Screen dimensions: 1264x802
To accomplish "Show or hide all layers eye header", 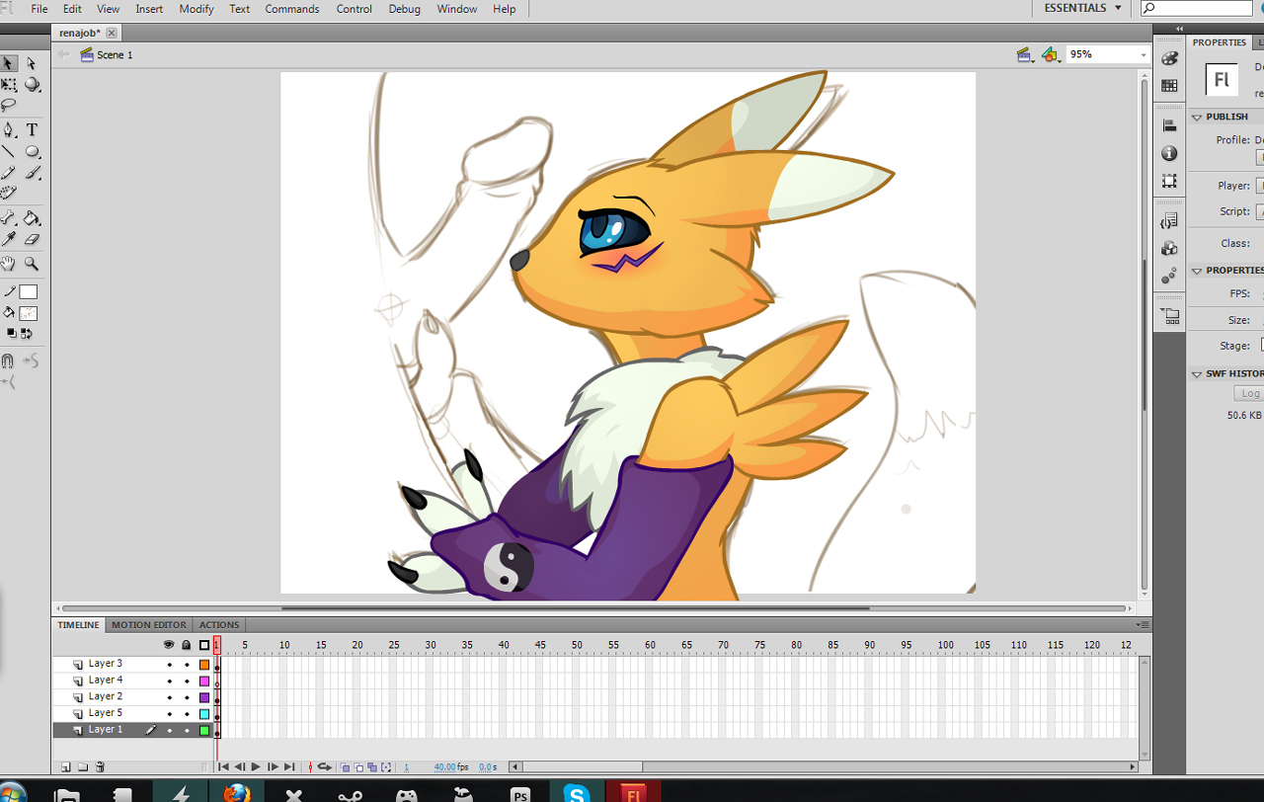I will coord(169,645).
